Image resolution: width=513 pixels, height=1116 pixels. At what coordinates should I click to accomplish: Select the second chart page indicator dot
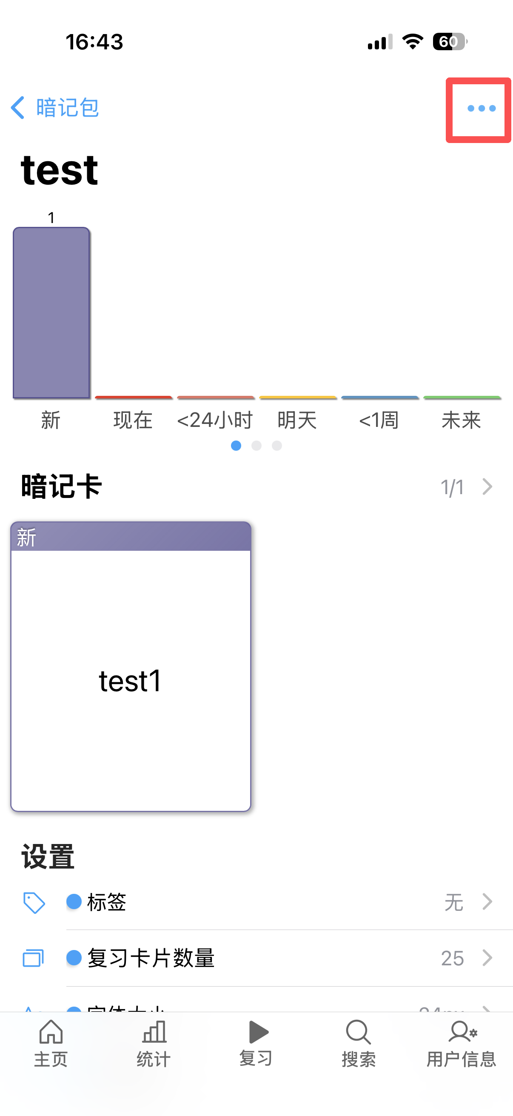point(256,445)
